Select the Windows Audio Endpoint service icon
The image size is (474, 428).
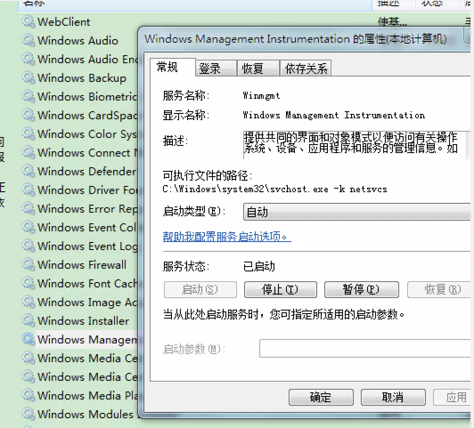point(29,60)
